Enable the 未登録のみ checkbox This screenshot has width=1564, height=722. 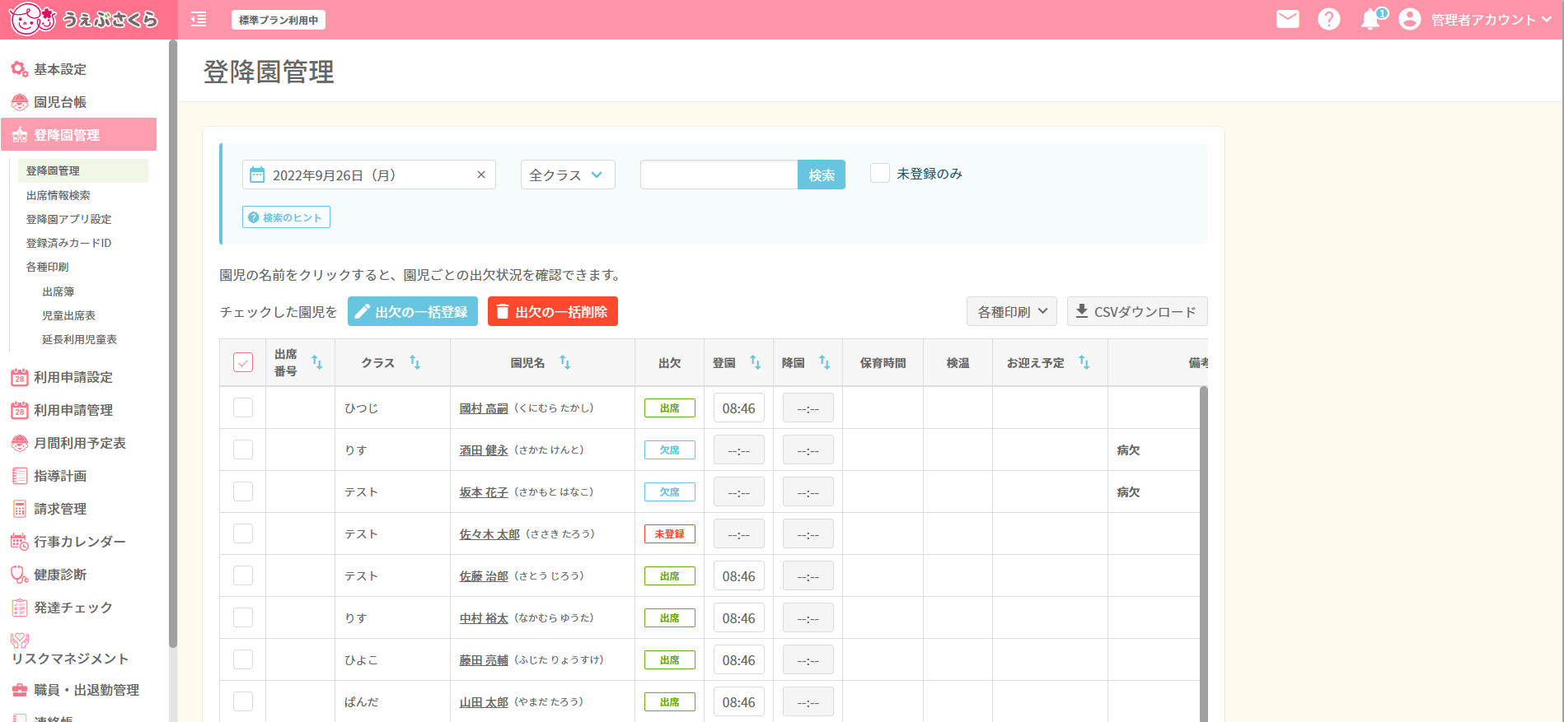coord(880,173)
